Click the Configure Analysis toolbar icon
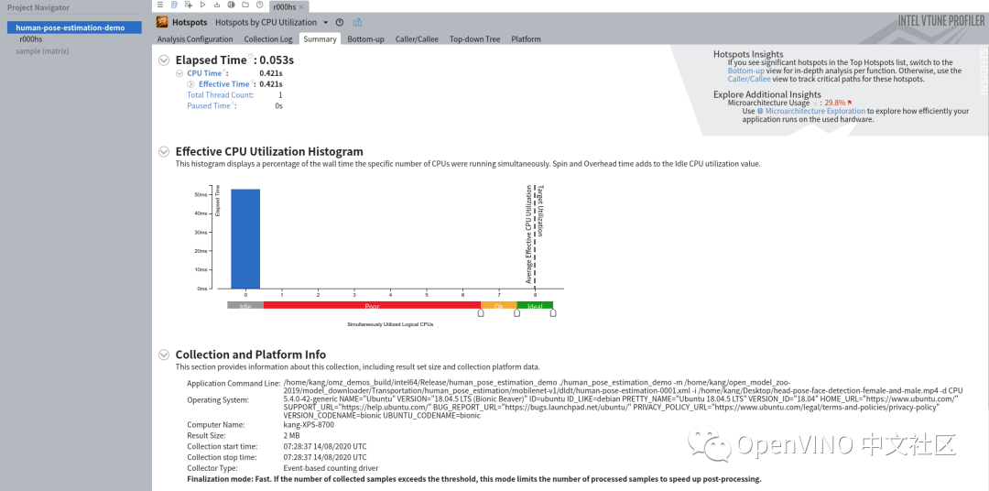This screenshot has width=989, height=491. pos(188,5)
